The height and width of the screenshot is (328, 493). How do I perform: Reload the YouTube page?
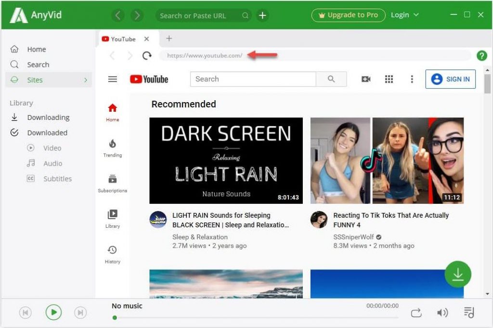(147, 56)
